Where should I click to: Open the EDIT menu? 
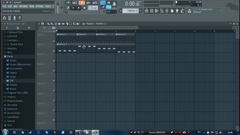pos(10,6)
